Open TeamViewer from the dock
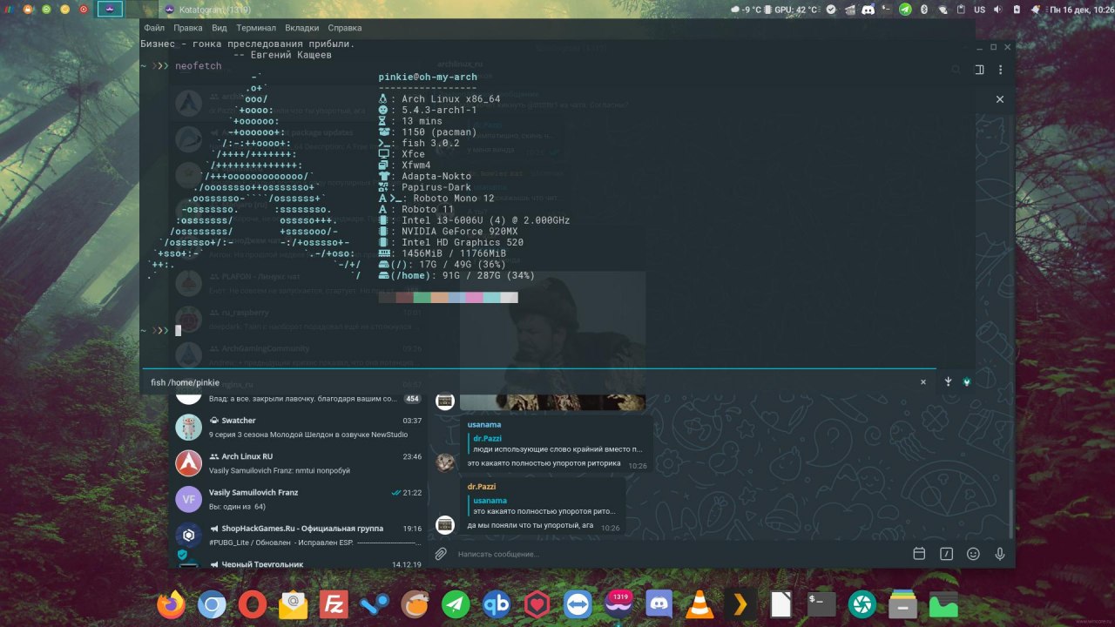Screen dimensions: 1115x627 (578, 603)
